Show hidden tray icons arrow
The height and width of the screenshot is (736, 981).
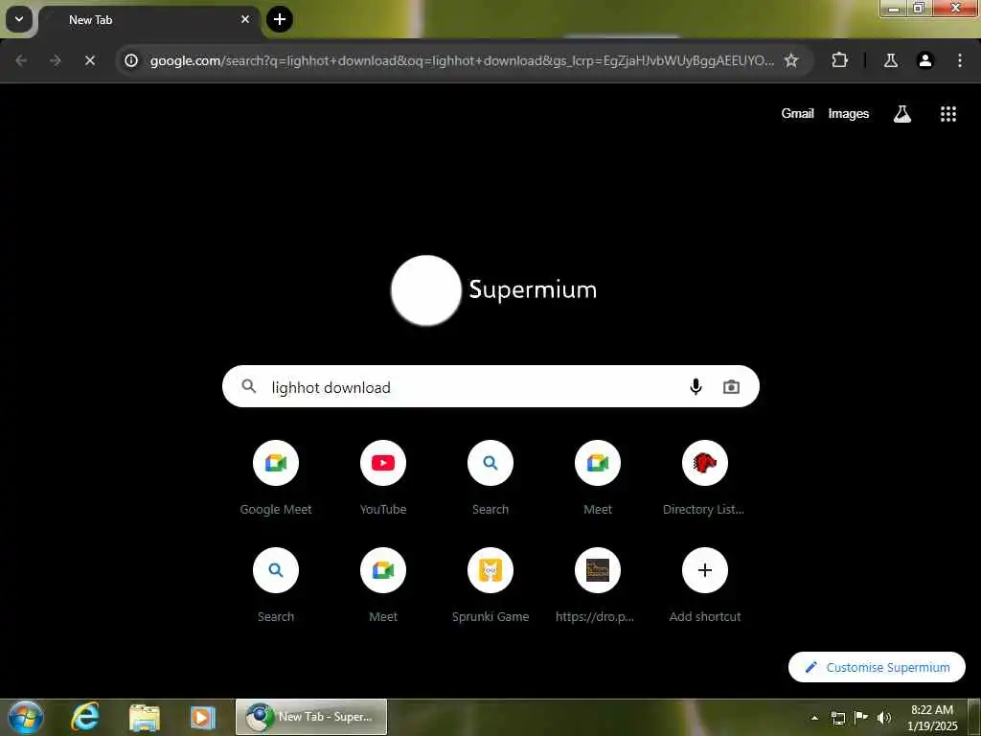point(814,718)
